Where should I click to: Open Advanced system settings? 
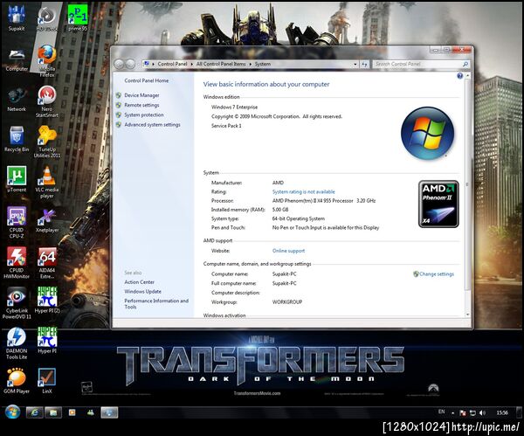click(152, 124)
